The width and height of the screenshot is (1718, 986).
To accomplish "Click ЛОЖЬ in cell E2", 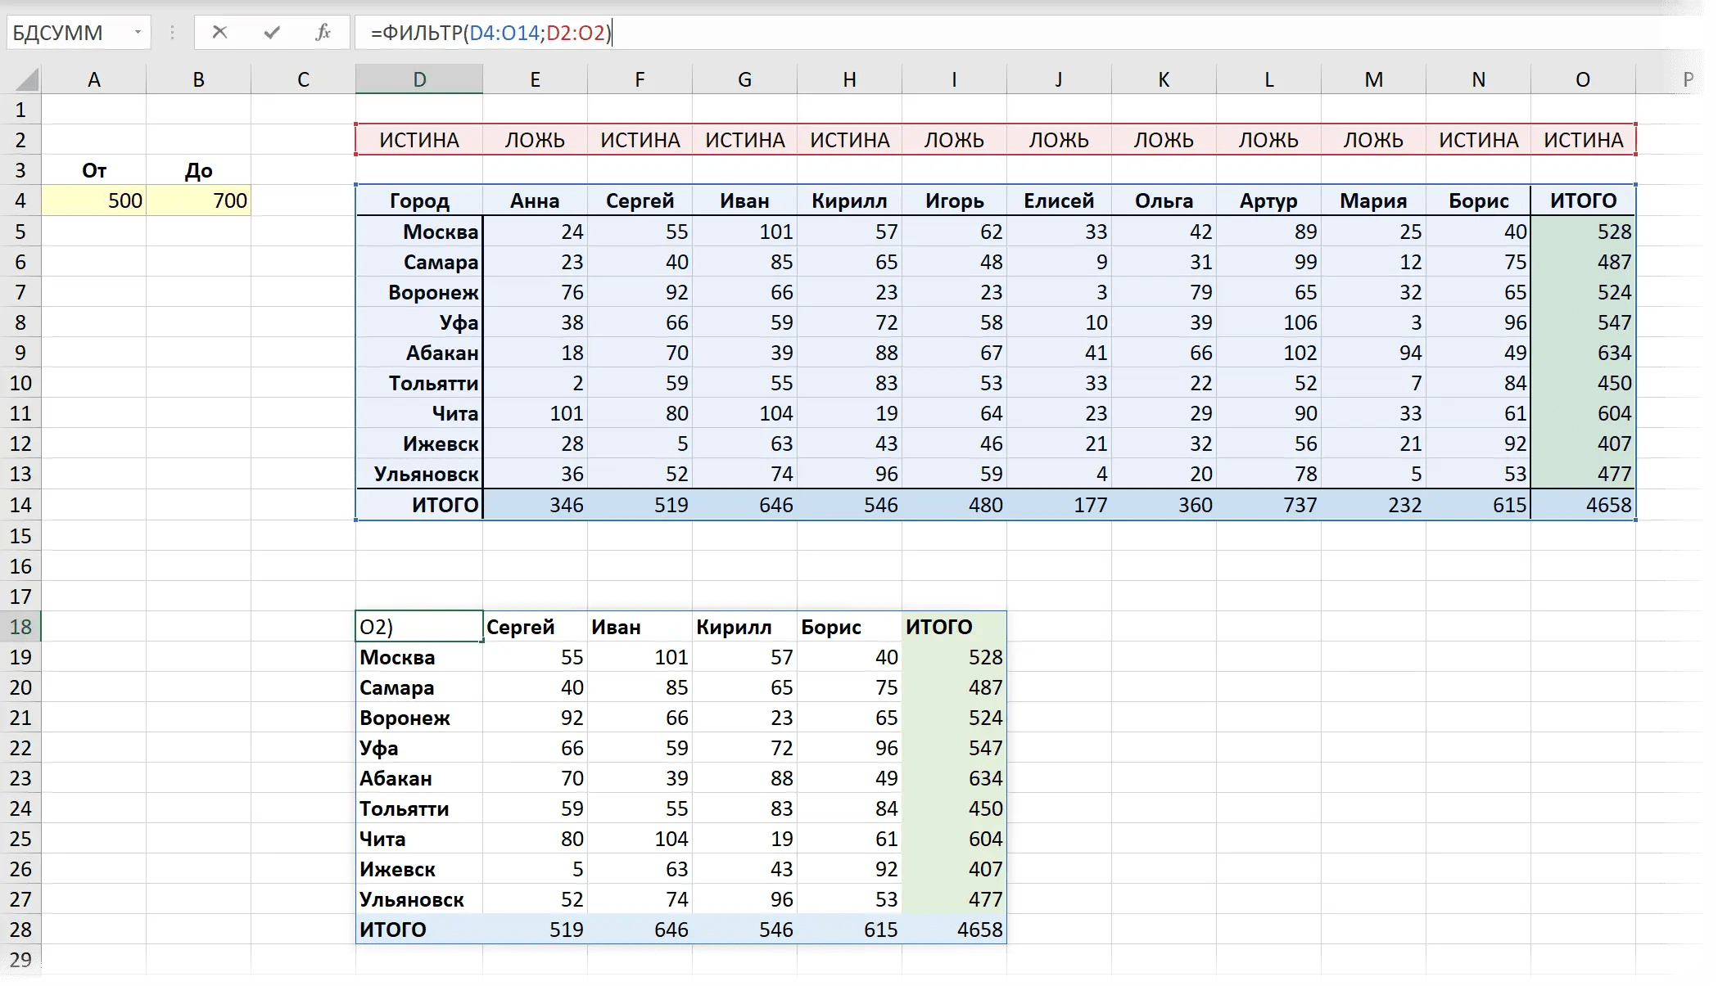I will tap(535, 140).
